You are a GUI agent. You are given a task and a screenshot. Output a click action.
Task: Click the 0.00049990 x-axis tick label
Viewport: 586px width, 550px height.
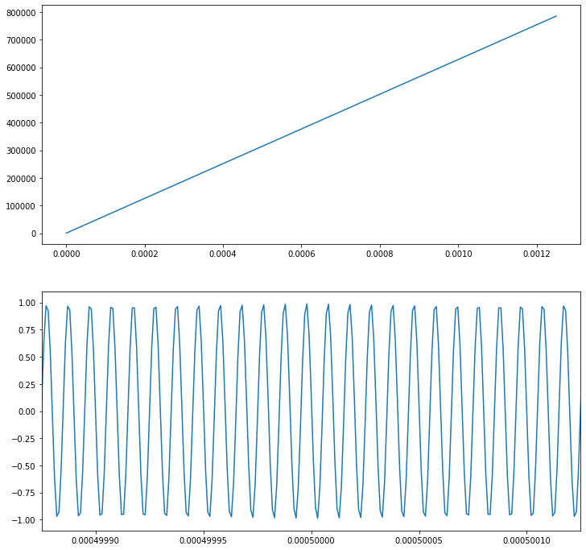coord(96,540)
